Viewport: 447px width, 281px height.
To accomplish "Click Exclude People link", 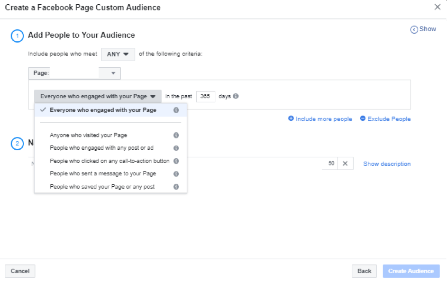I will coord(385,119).
